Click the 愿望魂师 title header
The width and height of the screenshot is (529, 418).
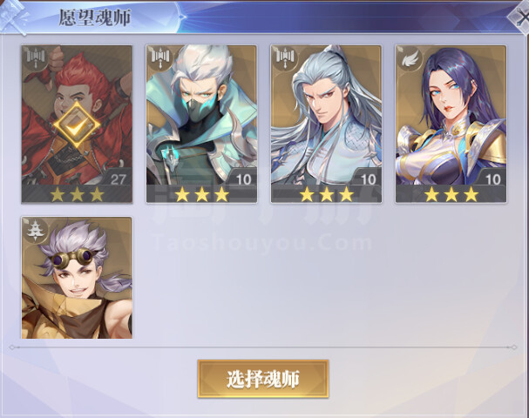pyautogui.click(x=95, y=17)
